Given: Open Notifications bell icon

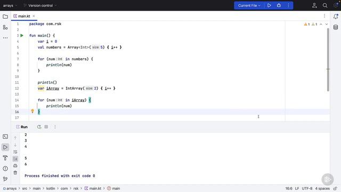Looking at the screenshot, I should [x=336, y=17].
